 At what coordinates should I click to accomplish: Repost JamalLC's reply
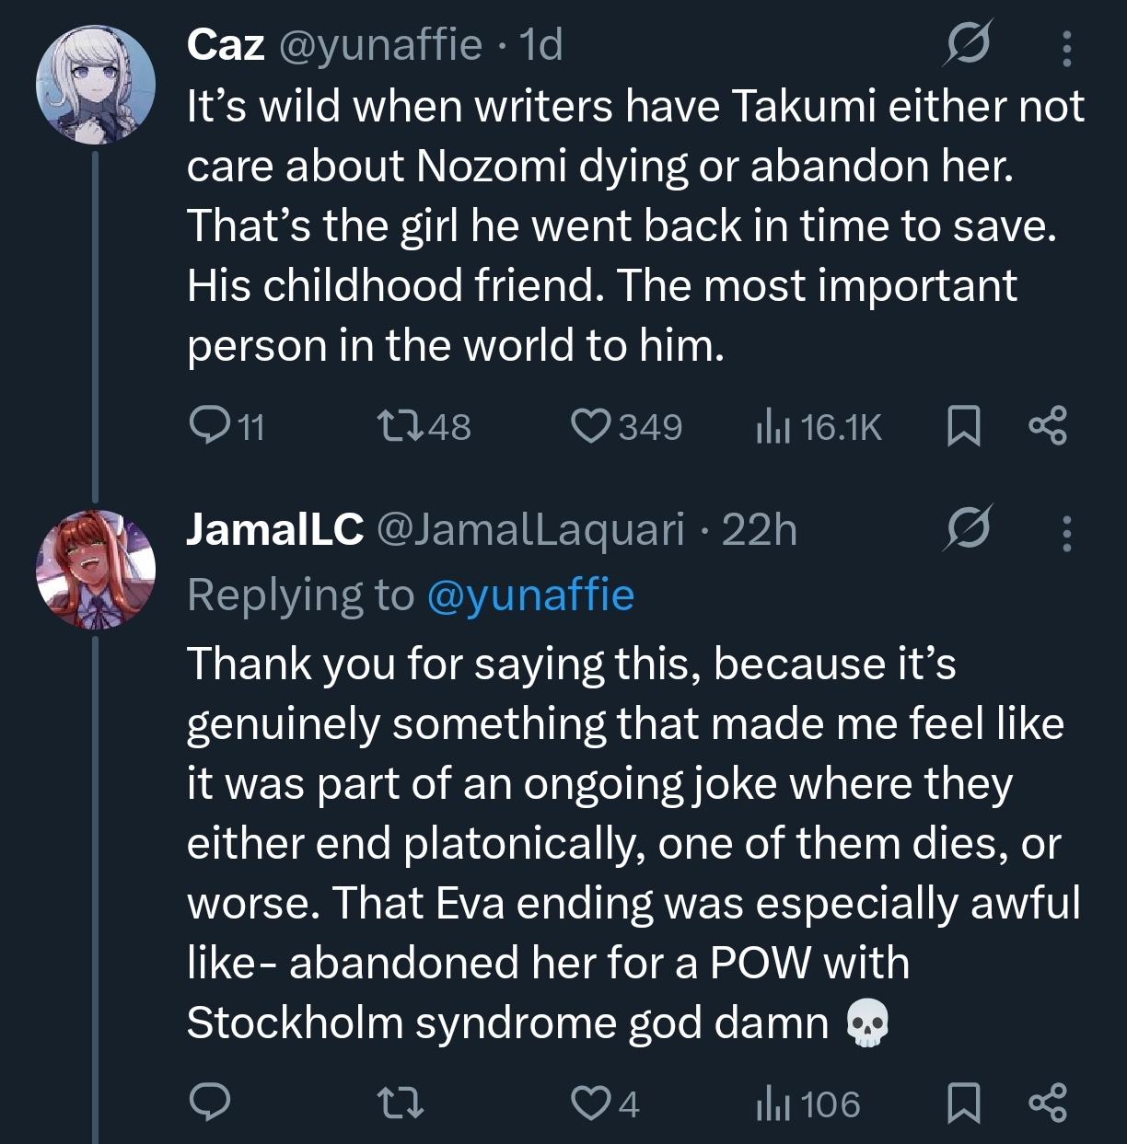coord(401,1103)
